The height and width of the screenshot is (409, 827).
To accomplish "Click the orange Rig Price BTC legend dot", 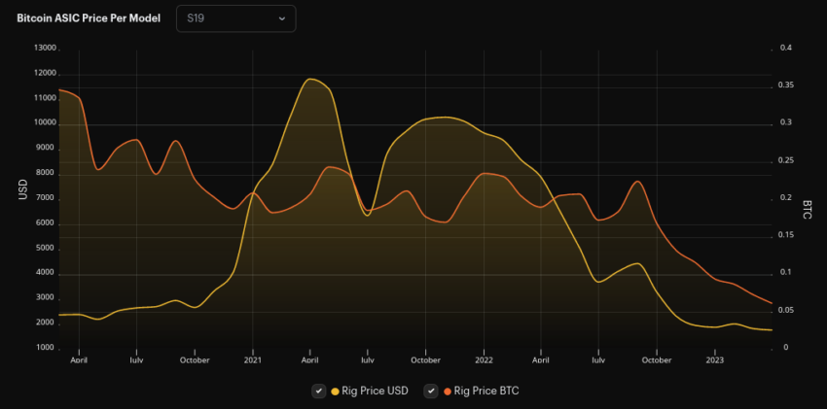I will click(x=448, y=391).
